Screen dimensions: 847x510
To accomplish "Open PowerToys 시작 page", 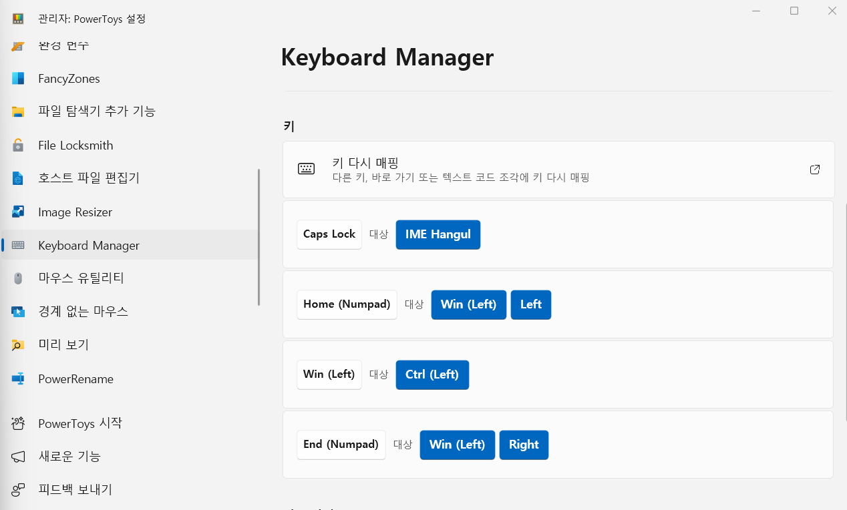I will click(x=130, y=423).
